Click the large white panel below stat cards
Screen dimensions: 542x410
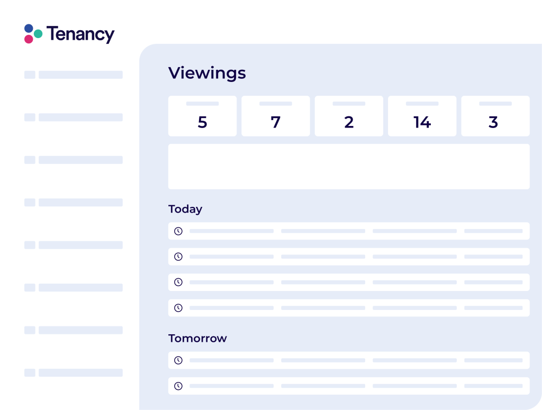click(349, 167)
